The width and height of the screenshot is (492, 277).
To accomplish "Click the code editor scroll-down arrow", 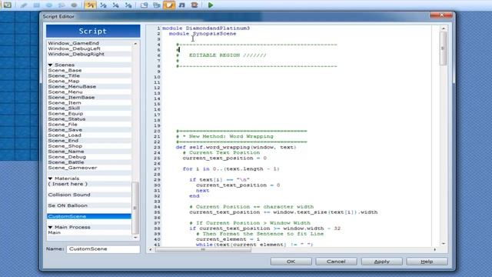I will click(x=443, y=243).
